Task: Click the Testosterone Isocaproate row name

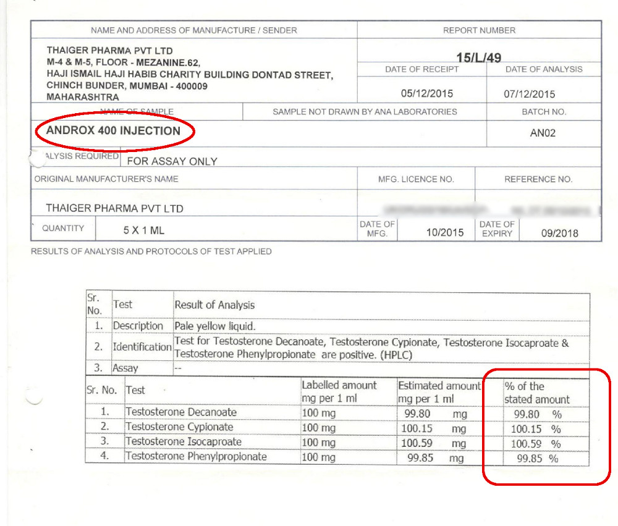Action: (184, 441)
